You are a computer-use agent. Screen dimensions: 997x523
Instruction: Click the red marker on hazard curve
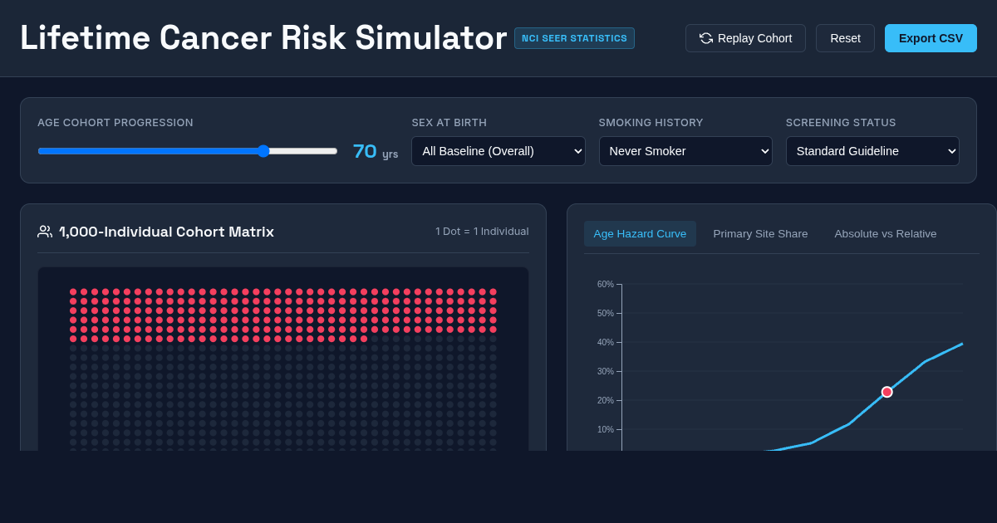pyautogui.click(x=886, y=392)
